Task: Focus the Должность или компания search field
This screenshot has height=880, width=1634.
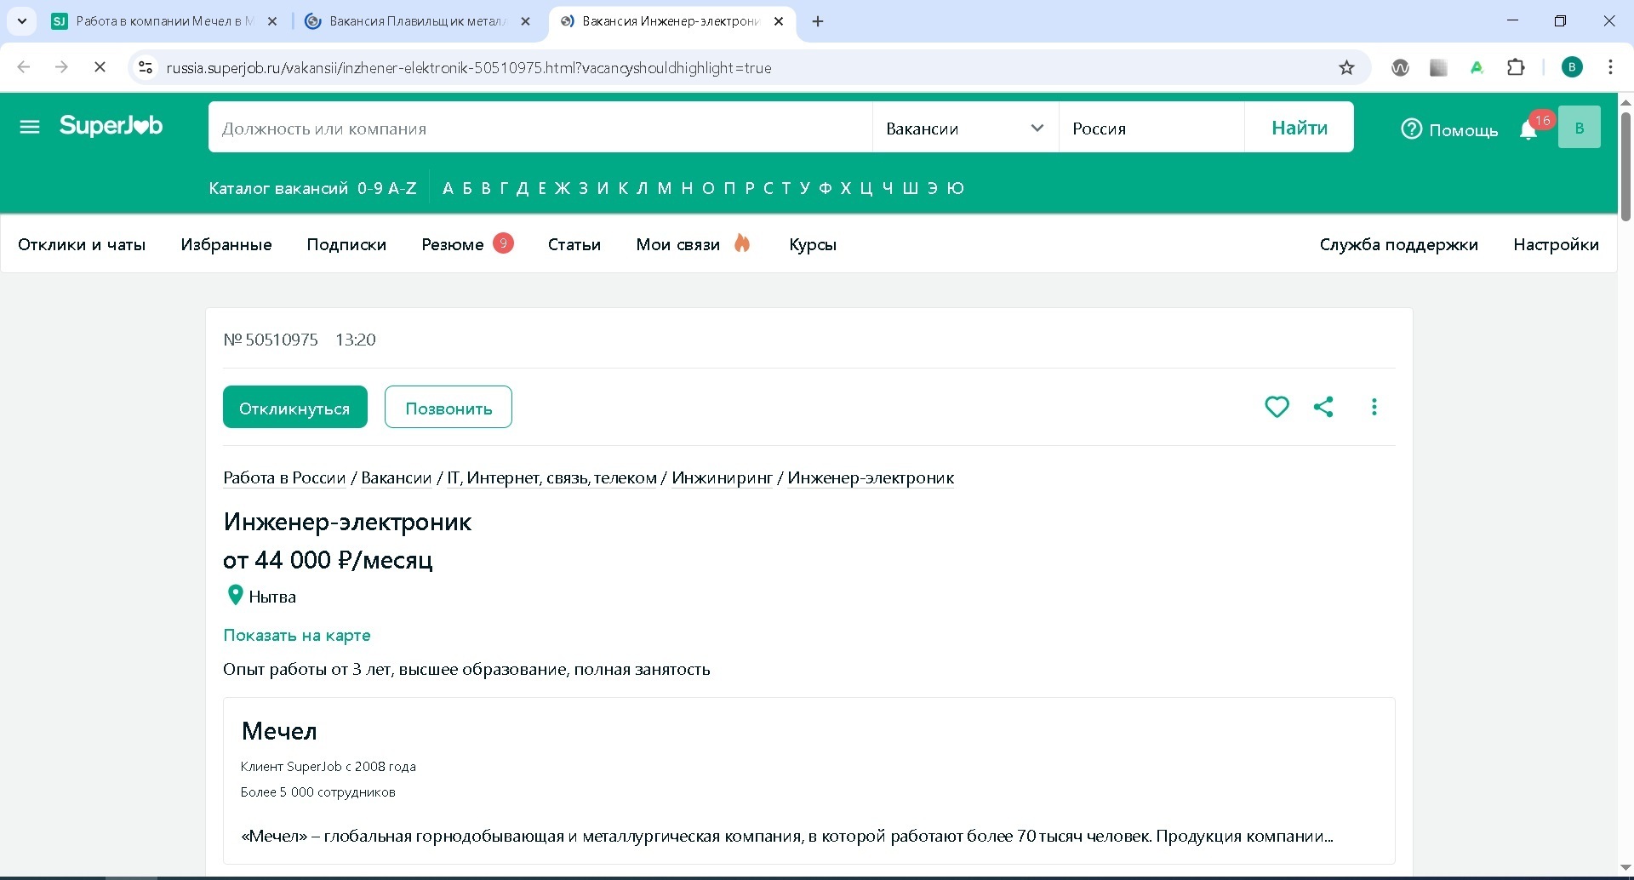Action: pyautogui.click(x=540, y=129)
